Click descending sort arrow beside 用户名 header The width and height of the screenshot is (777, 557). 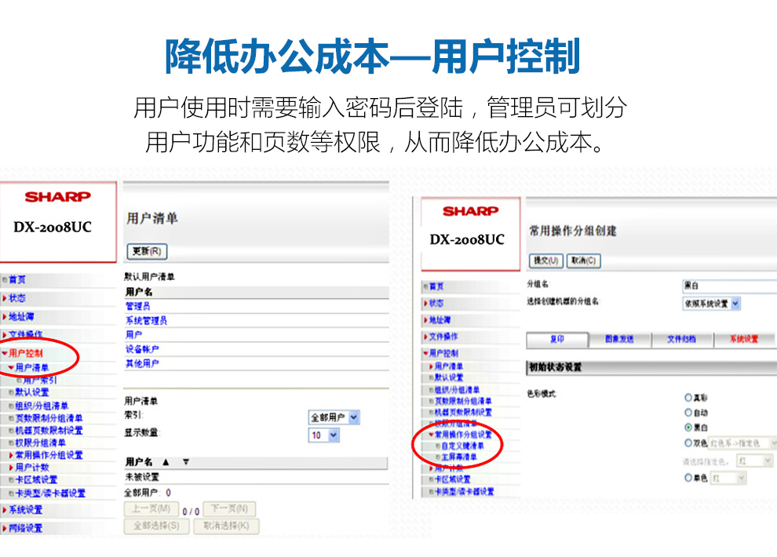click(x=185, y=462)
